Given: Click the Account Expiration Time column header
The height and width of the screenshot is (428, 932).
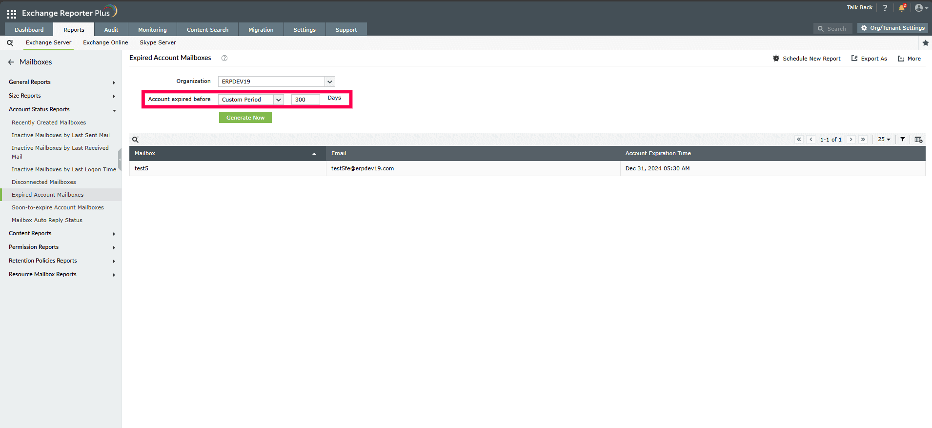Looking at the screenshot, I should 773,153.
